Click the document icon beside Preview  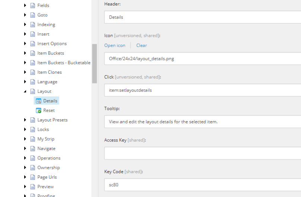pos(32,187)
